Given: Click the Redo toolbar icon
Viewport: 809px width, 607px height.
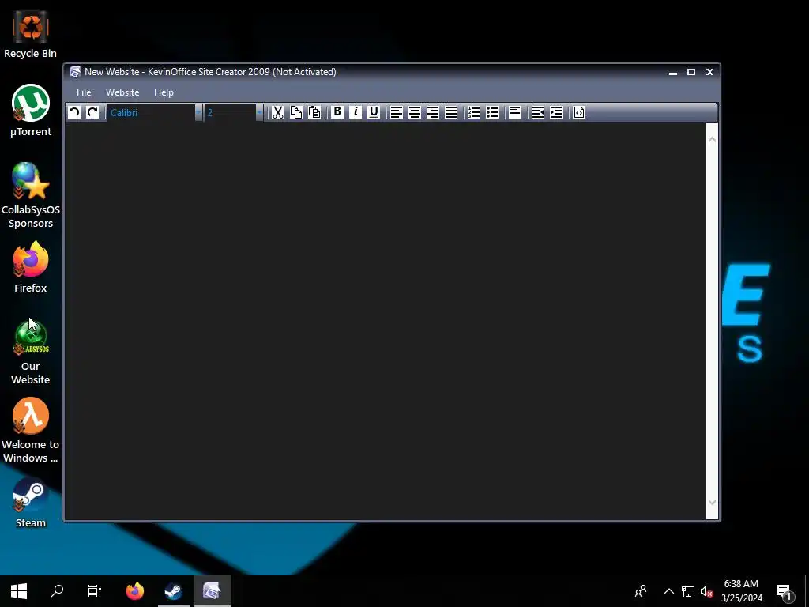Looking at the screenshot, I should [92, 112].
